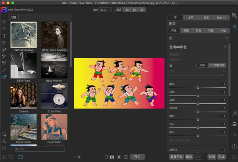
Task: Open the Develop (开发) tab
Action: coord(174,30)
